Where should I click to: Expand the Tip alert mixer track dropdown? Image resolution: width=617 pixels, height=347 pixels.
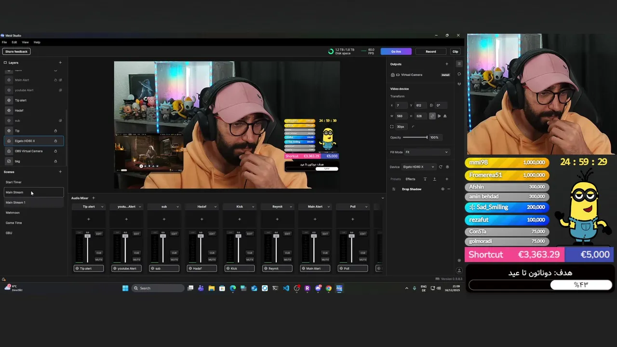[102, 207]
